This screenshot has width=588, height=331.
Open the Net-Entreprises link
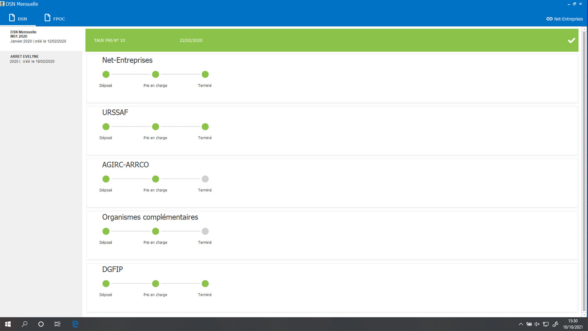coord(564,19)
